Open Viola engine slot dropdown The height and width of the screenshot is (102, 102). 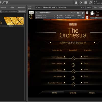point(81,70)
